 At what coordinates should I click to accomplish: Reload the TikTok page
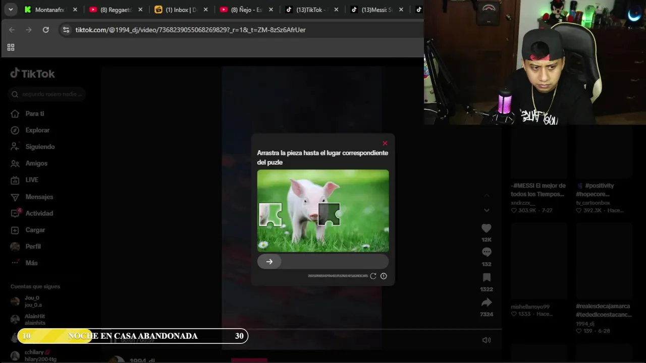[45, 30]
